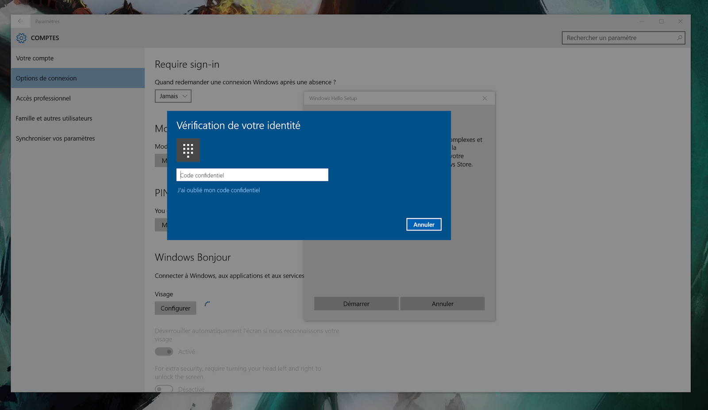This screenshot has width=708, height=410.
Task: Select Votre compte in the sidebar
Action: (x=35, y=58)
